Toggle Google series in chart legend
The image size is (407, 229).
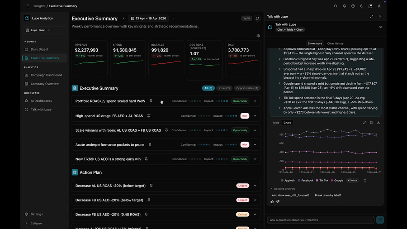337,181
